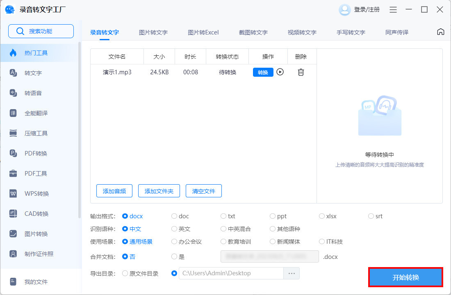Click 演示1.mp3 file name cell
451x295 pixels.
(x=117, y=72)
